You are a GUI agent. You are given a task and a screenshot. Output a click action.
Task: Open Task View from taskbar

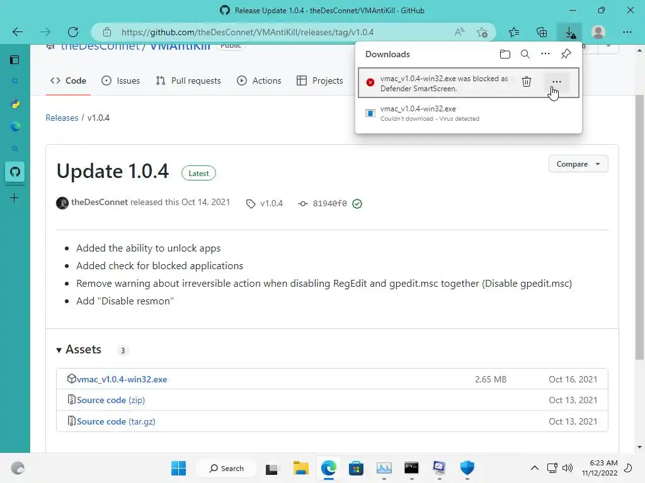click(271, 469)
